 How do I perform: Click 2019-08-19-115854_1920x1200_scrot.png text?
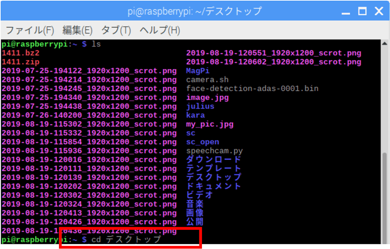pyautogui.click(x=89, y=142)
